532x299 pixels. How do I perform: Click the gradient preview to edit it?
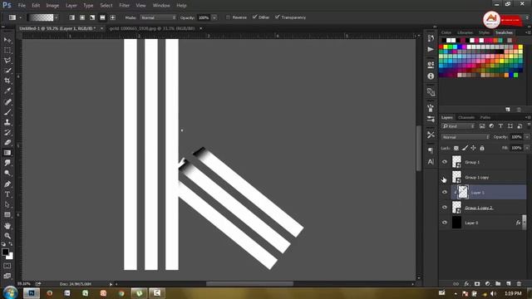pos(41,17)
